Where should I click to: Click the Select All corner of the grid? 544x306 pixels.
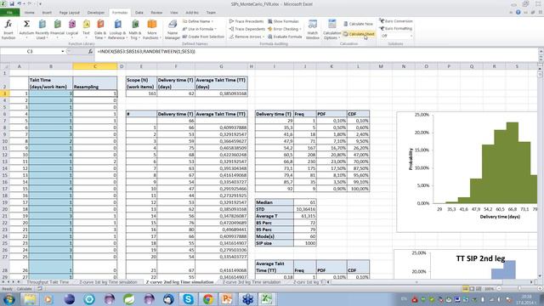pyautogui.click(x=5, y=66)
